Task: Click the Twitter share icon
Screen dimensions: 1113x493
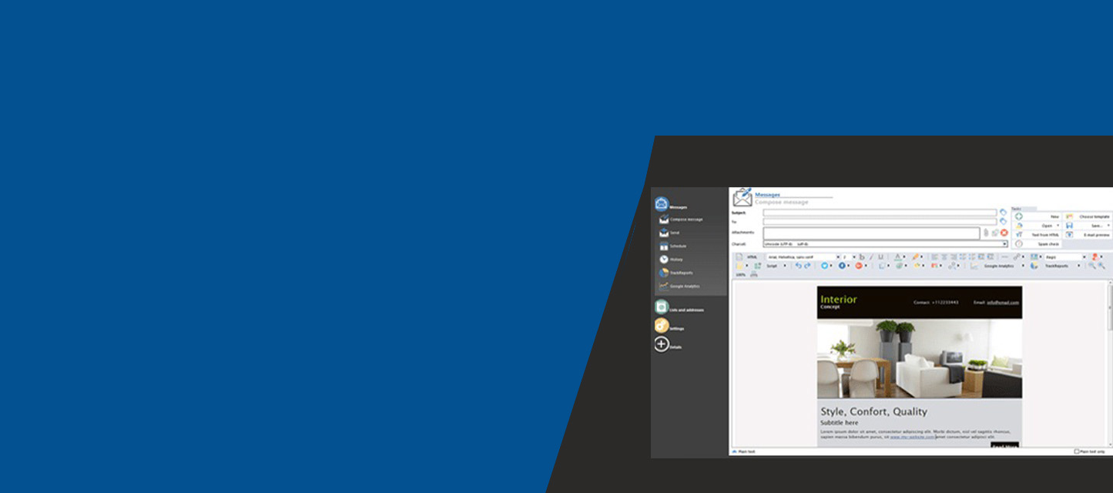Action: [x=824, y=266]
